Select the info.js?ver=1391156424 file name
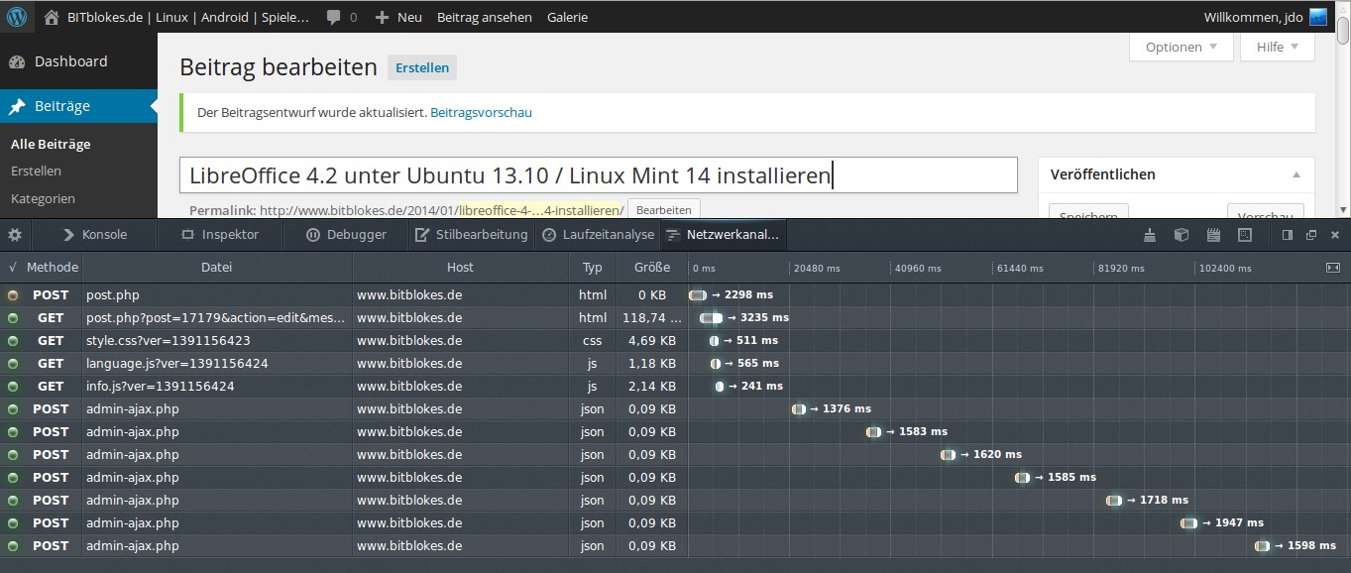The height and width of the screenshot is (573, 1351). tap(161, 387)
